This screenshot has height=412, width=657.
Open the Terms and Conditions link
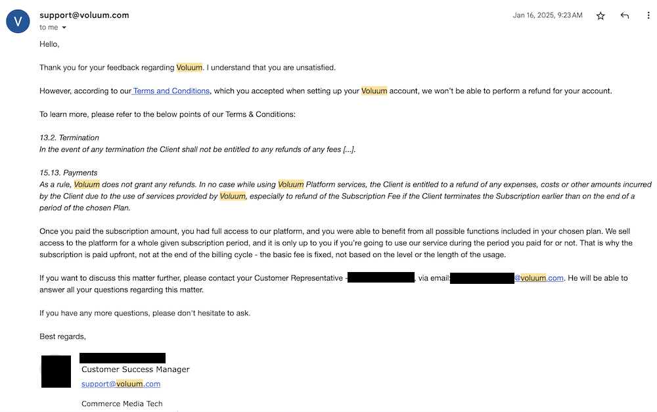click(x=171, y=91)
